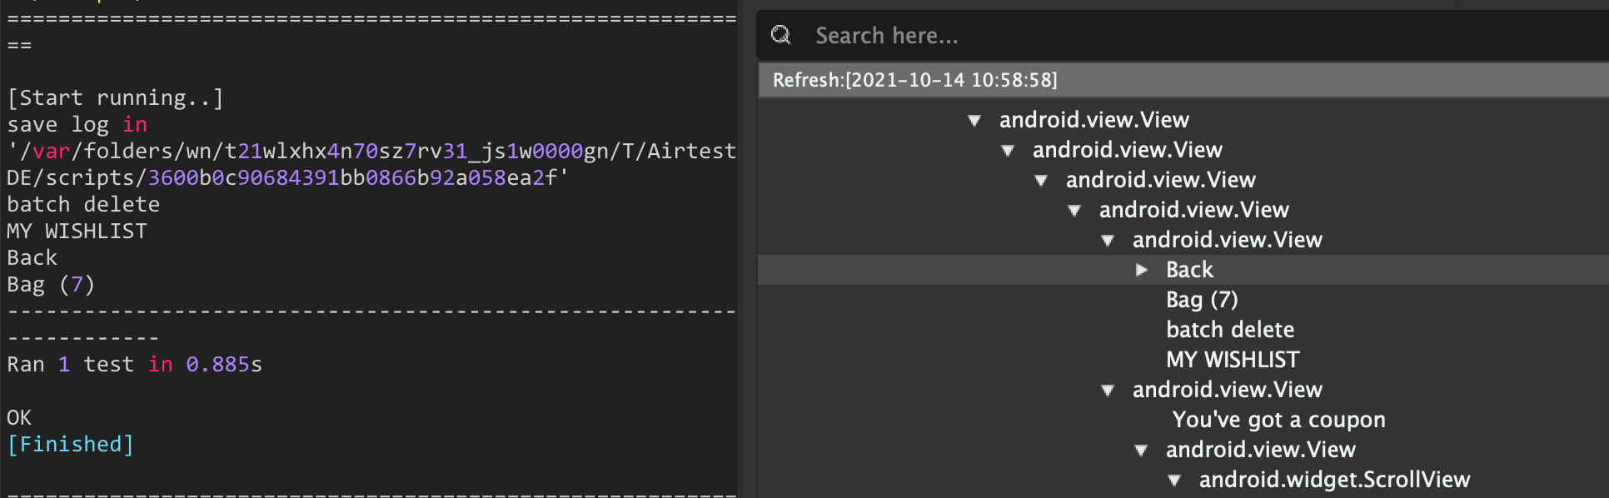Click the "OK" result line in log
This screenshot has width=1609, height=498.
[19, 418]
